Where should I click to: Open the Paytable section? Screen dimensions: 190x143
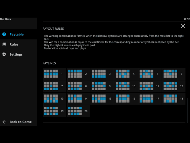click(x=18, y=34)
